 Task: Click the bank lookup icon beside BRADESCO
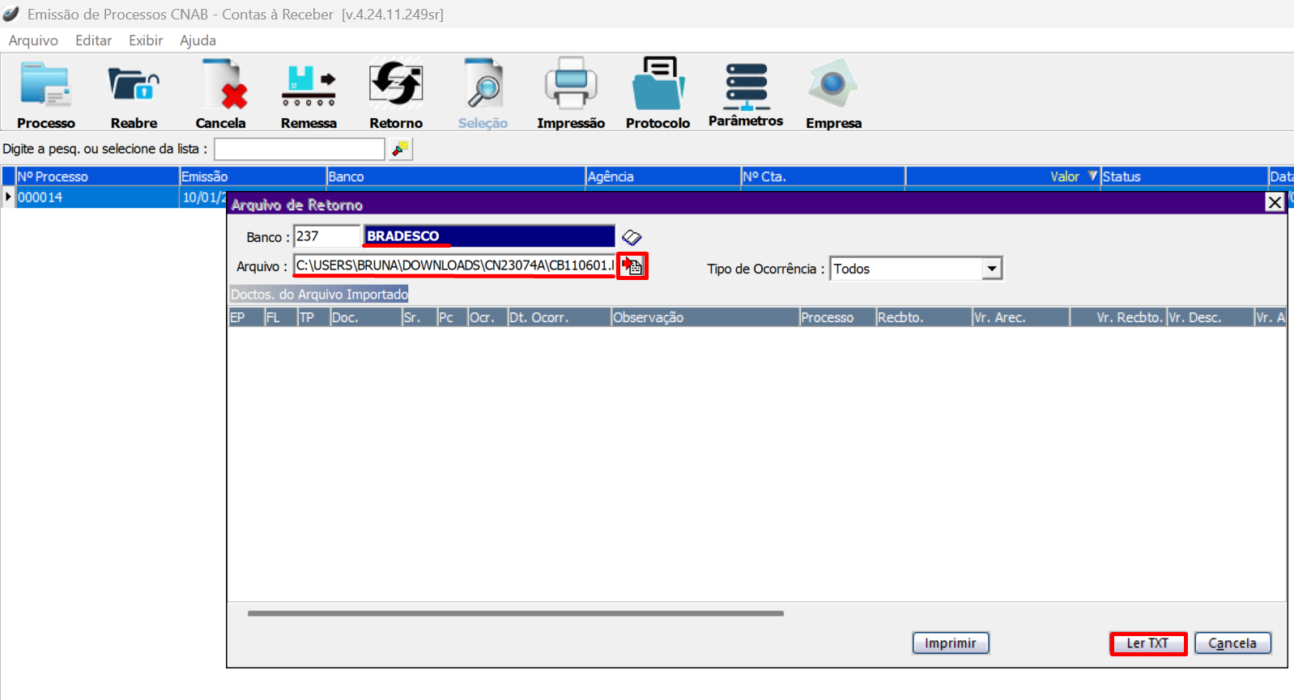632,237
